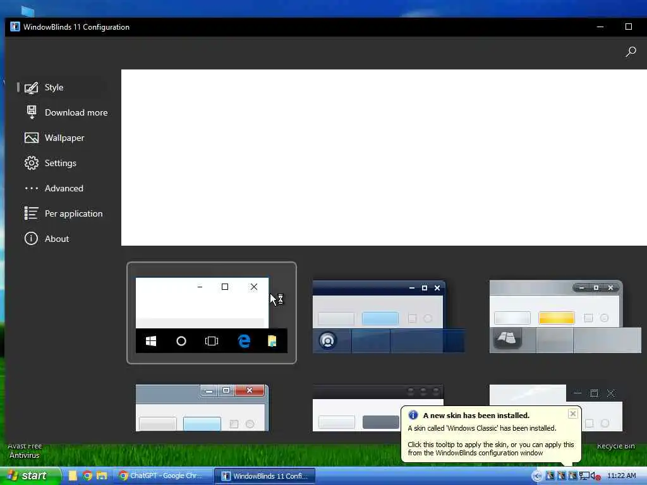The width and height of the screenshot is (647, 485).
Task: Click the first WindowBlinds tray icon
Action: [550, 476]
